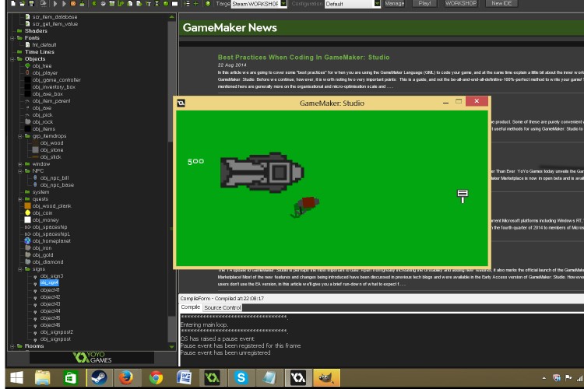Click the WORKSHOP button
Screen dimensions: 584x389
pos(461,3)
